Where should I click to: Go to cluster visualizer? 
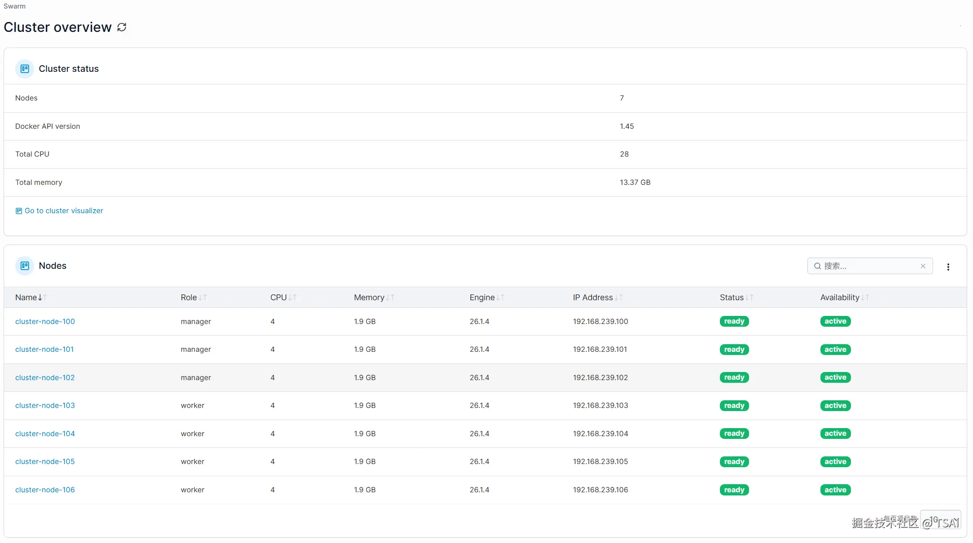(x=64, y=211)
